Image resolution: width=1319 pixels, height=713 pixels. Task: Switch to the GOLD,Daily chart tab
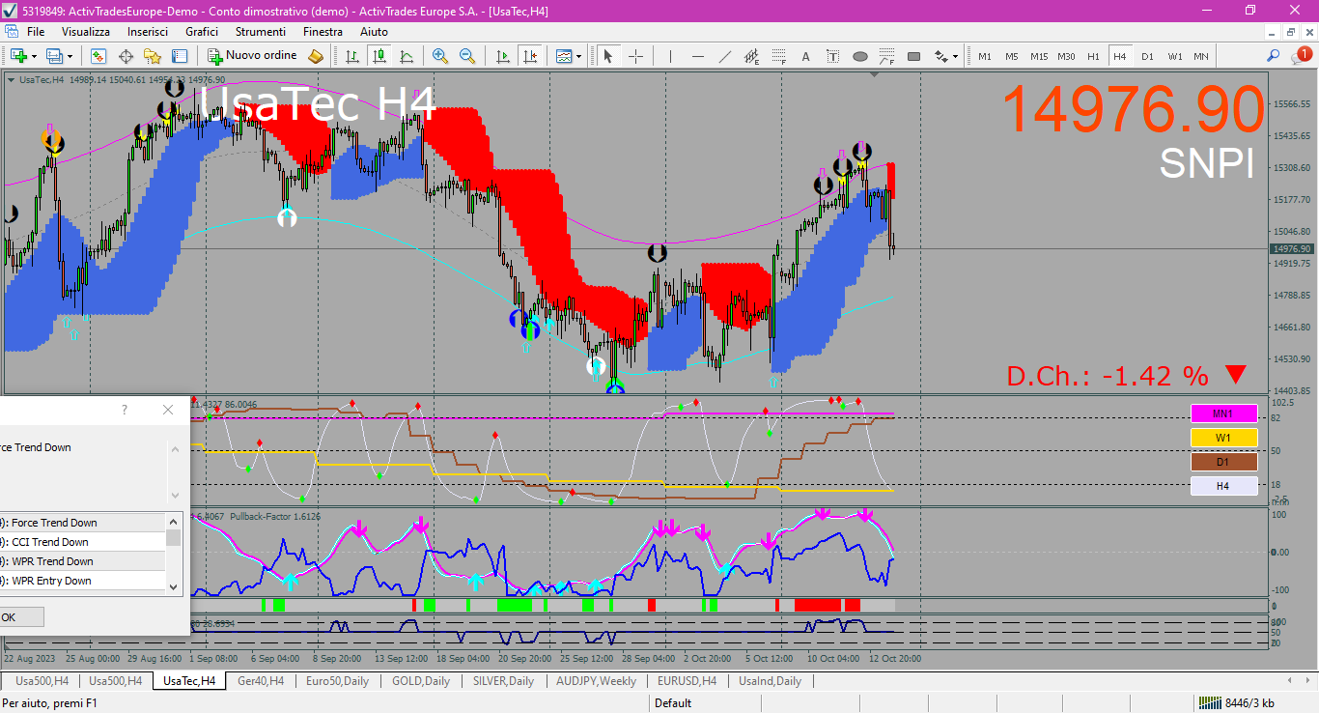tap(421, 681)
